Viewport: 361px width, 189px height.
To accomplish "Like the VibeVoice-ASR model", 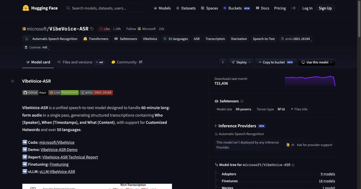I will (x=105, y=29).
